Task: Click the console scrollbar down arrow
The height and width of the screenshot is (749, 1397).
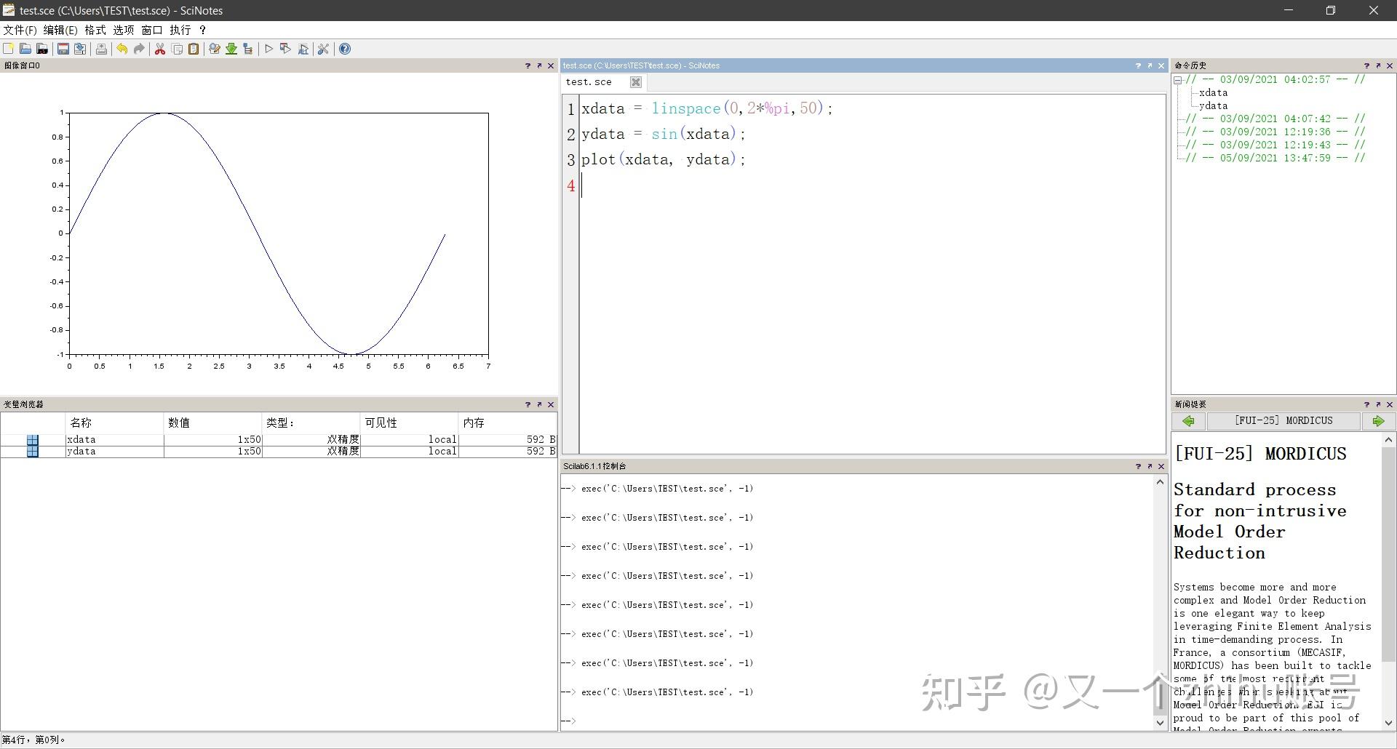Action: [x=1160, y=723]
